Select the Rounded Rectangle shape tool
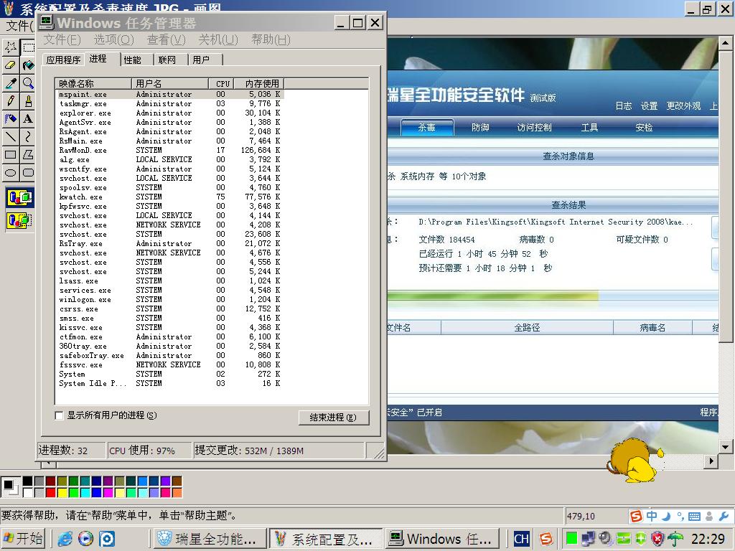The image size is (735, 551). 28,172
